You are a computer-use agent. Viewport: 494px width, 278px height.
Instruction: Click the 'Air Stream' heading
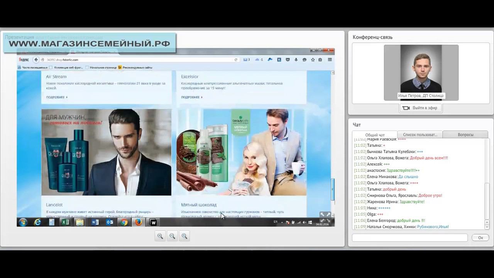[56, 76]
